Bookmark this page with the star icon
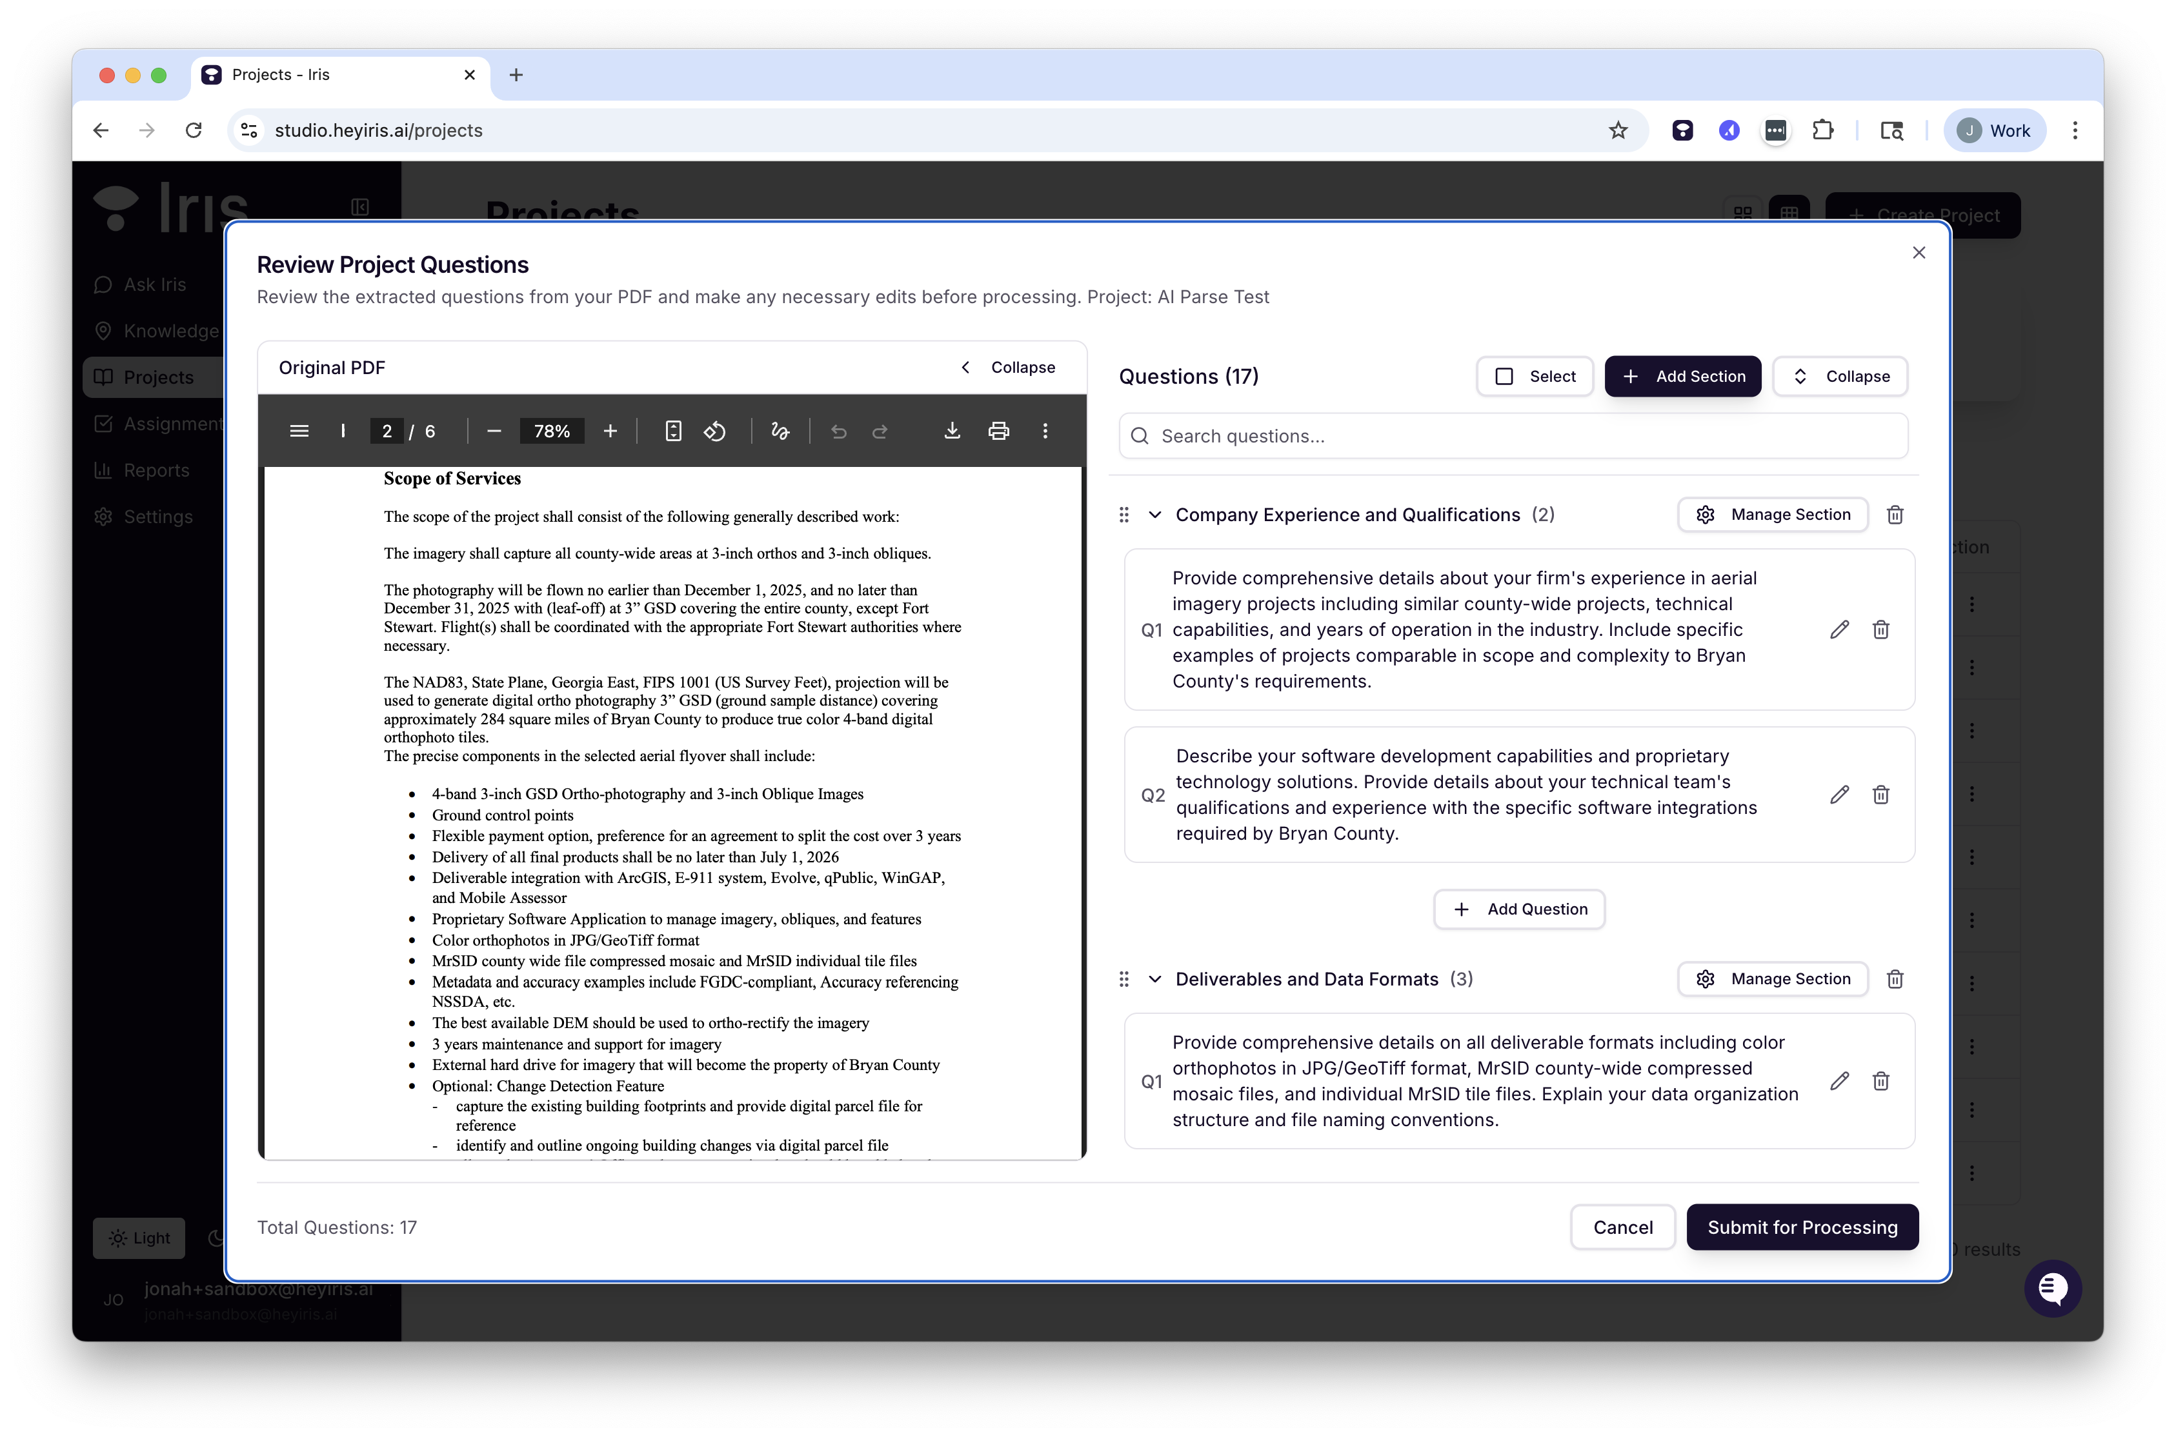Viewport: 2176px width, 1437px height. point(1618,130)
